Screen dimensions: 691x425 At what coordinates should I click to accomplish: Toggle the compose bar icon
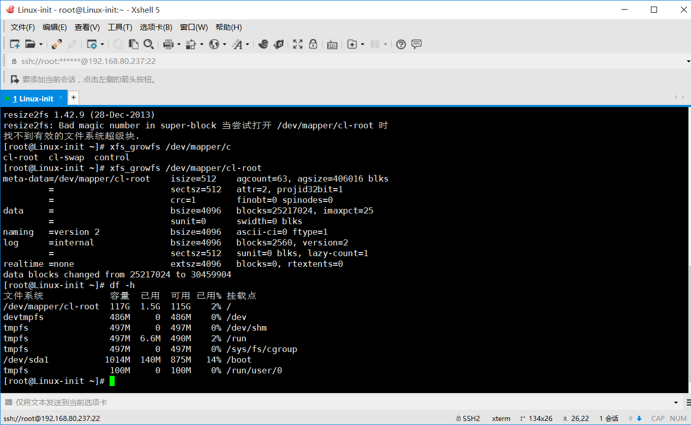click(x=417, y=44)
